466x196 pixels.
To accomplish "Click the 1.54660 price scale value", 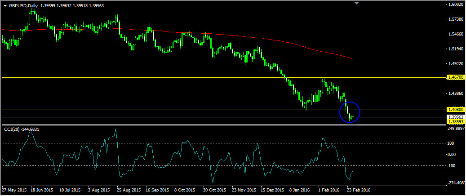I will (x=456, y=34).
